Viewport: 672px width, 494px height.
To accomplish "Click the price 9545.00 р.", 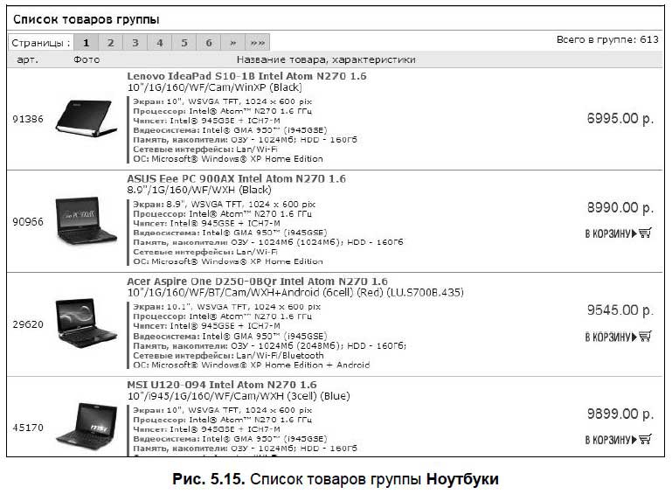I will click(x=620, y=310).
